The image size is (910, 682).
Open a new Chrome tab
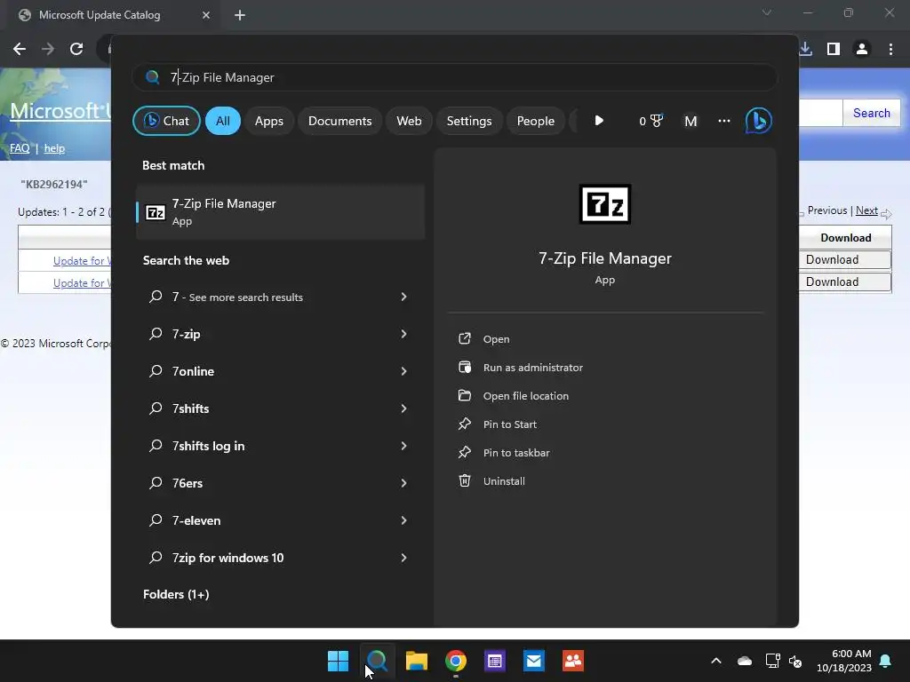coord(240,15)
